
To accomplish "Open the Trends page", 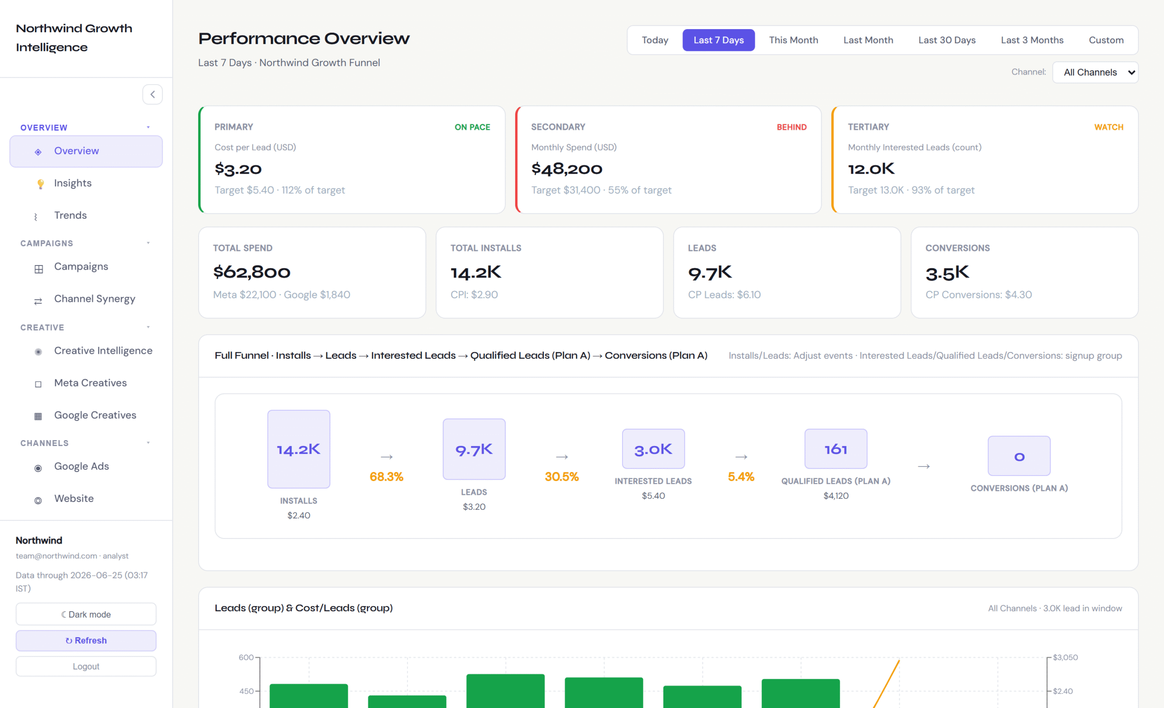I will (86, 216).
